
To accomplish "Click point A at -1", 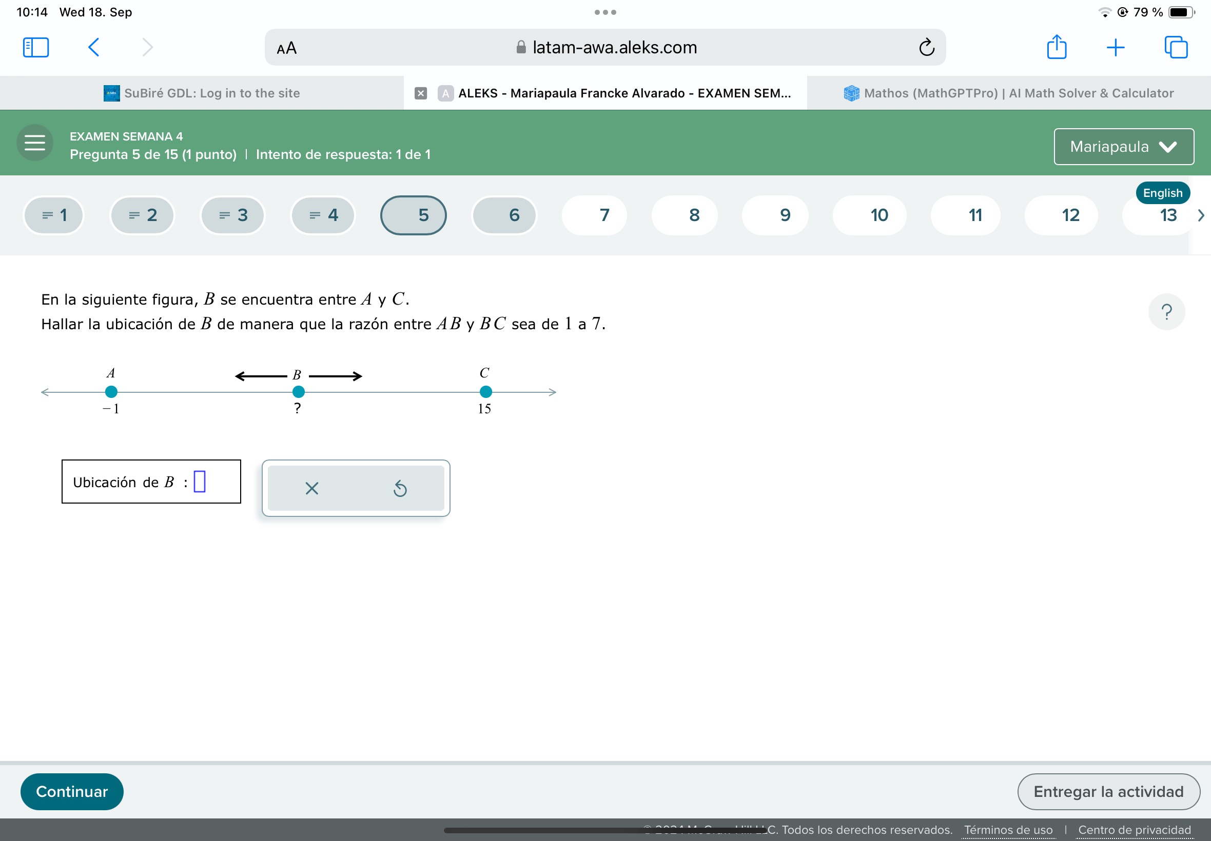I will coord(111,391).
